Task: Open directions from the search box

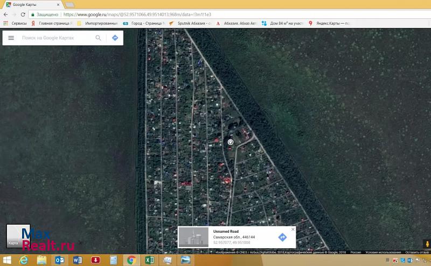Action: [x=115, y=38]
